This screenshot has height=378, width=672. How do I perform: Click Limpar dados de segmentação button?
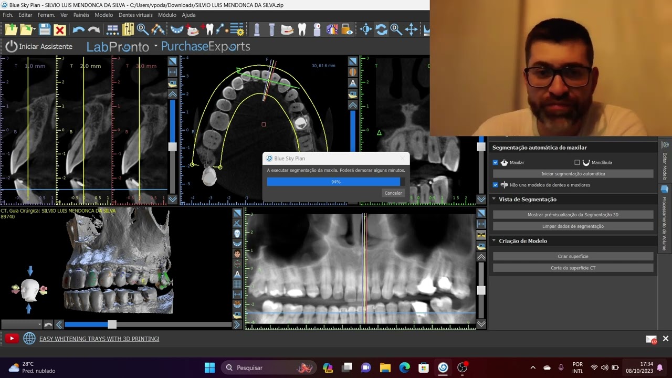(573, 226)
